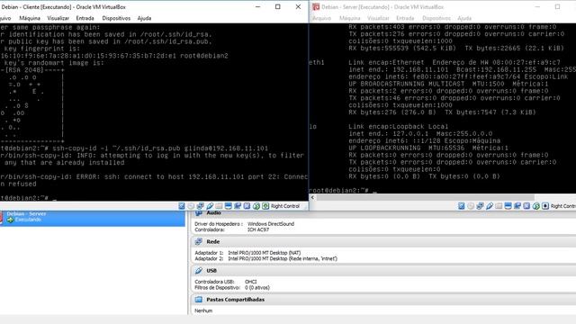The height and width of the screenshot is (324, 576).
Task: Click hard disk indicator in Server status bar
Action: click(x=462, y=206)
